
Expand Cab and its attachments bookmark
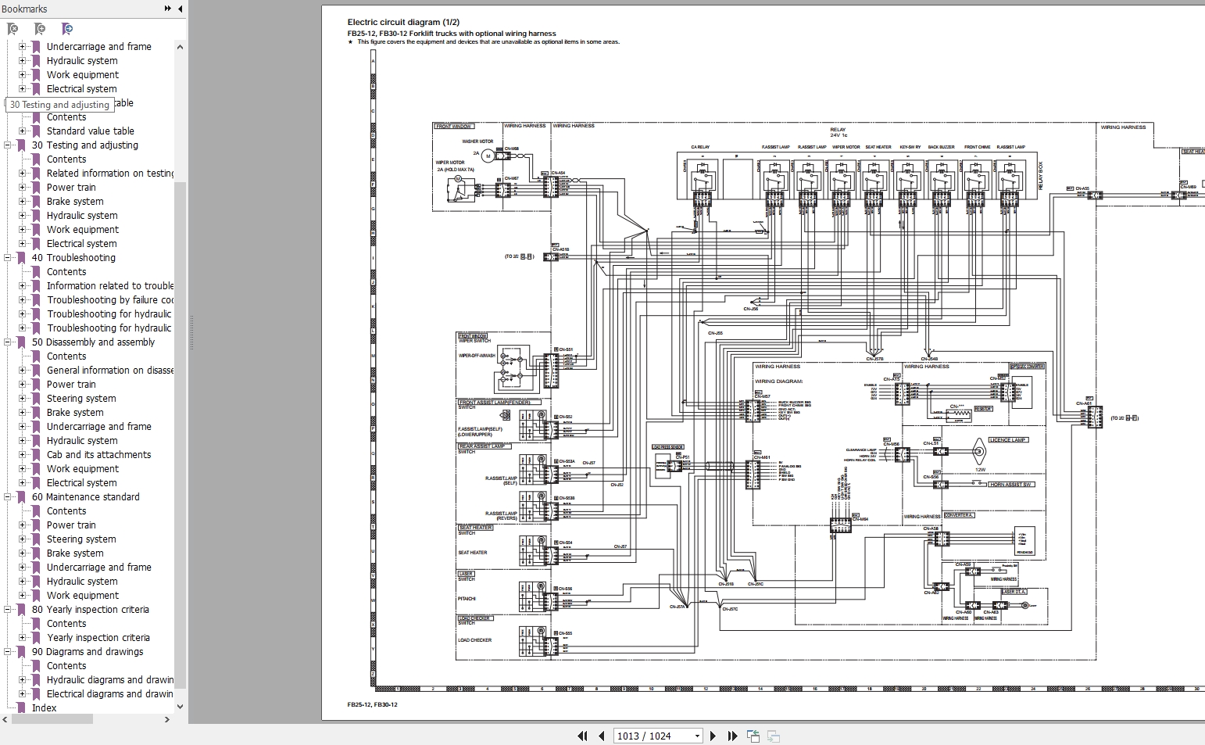(x=23, y=455)
